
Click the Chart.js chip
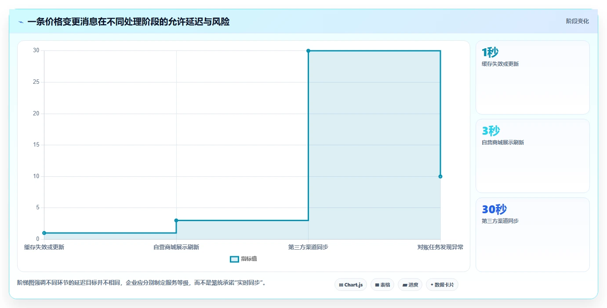tap(351, 285)
